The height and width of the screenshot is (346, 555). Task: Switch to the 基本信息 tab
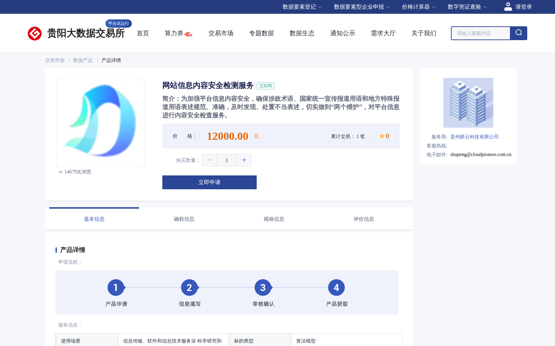click(94, 219)
